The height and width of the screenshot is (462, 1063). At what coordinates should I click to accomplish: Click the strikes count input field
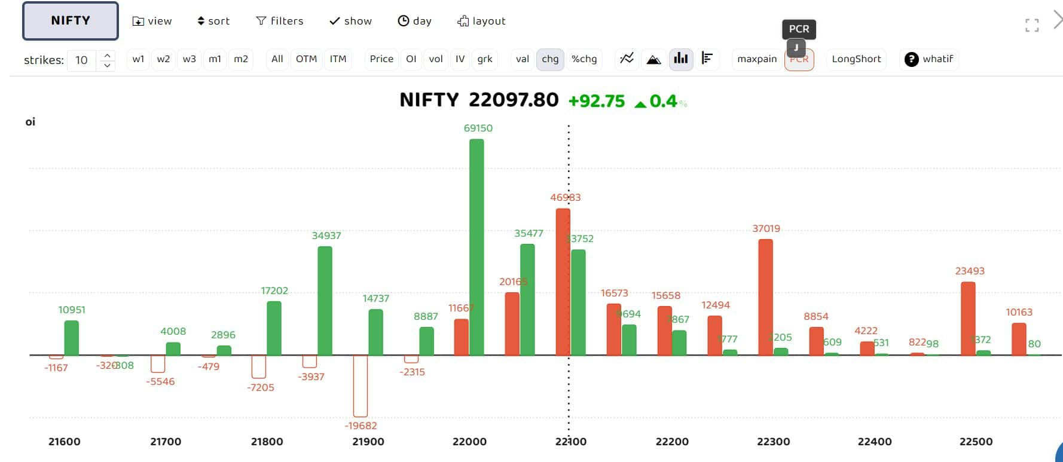pos(82,60)
